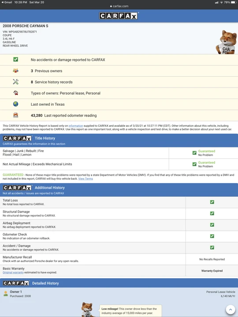Click 'Purchased: 2008' text
Viewport: 238px width, 317px height.
tap(20, 296)
